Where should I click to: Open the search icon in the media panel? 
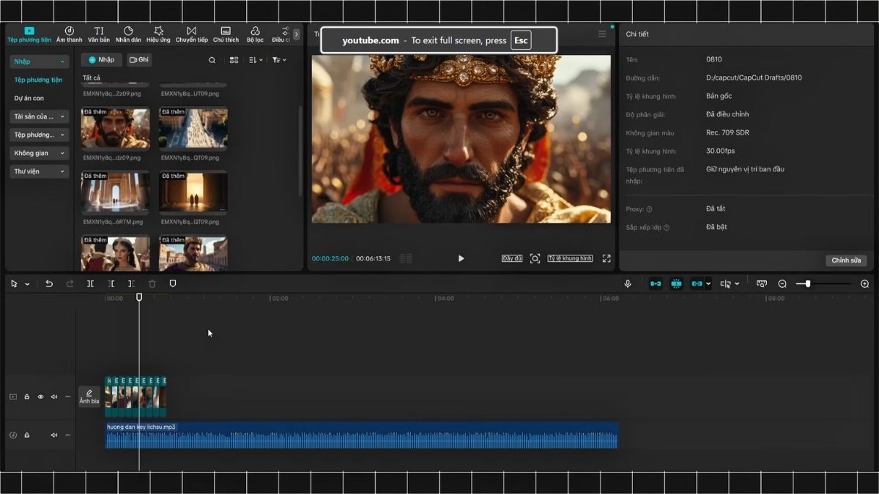click(x=210, y=60)
